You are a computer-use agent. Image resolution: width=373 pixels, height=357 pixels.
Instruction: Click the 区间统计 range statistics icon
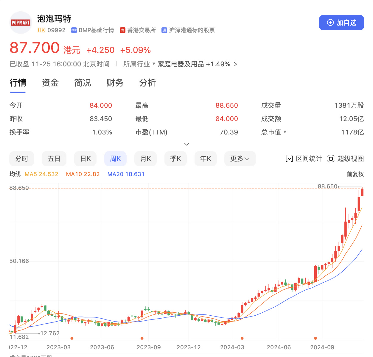point(289,159)
